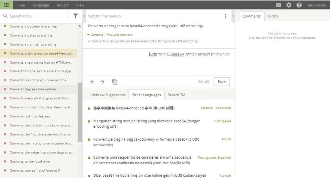Open editor settings gear
Image resolution: width=330 pixels, height=178 pixels.
click(x=288, y=5)
